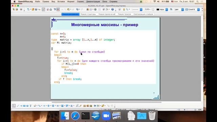The width and height of the screenshot is (217, 122).
Task: Select the Line with arrow tool
Action: (21, 106)
